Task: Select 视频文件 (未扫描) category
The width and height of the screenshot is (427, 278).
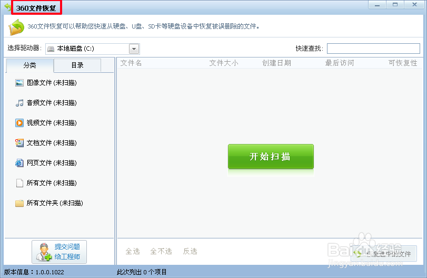Action: pyautogui.click(x=46, y=123)
